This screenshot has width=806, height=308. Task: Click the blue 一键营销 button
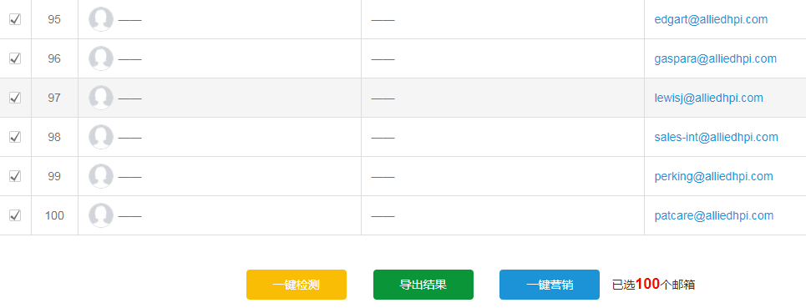pos(549,285)
